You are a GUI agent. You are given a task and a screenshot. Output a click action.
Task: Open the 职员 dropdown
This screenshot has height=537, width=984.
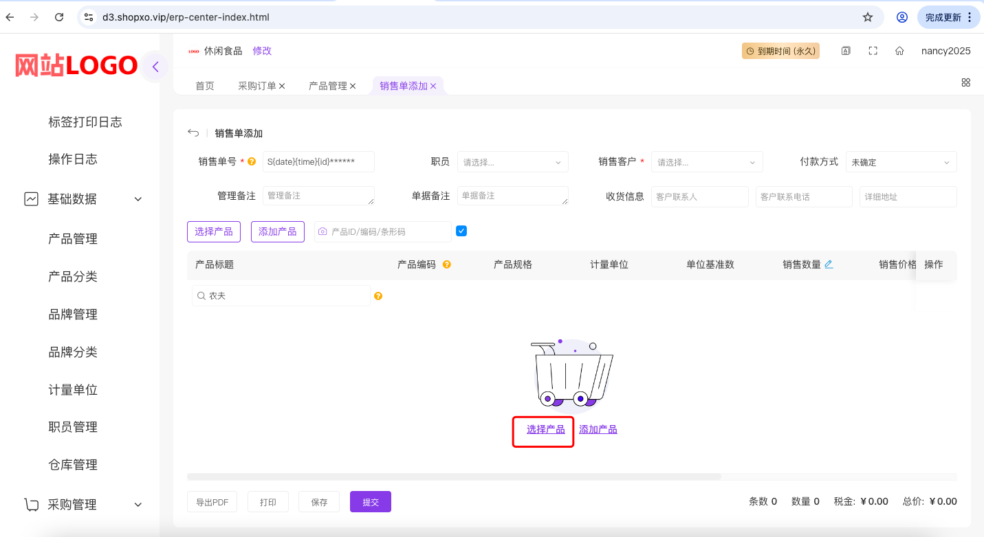(x=513, y=162)
